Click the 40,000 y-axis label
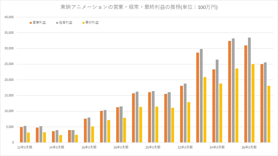This screenshot has height=156, width=278. click(9, 17)
